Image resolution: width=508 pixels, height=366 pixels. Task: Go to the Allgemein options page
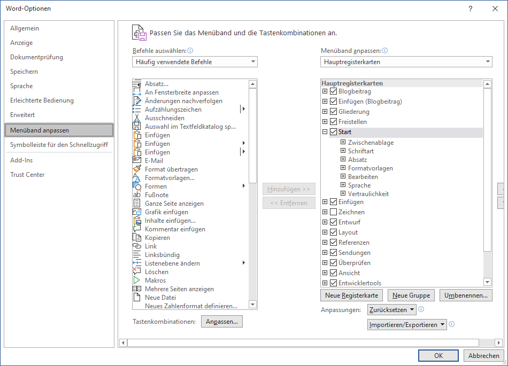59,28
